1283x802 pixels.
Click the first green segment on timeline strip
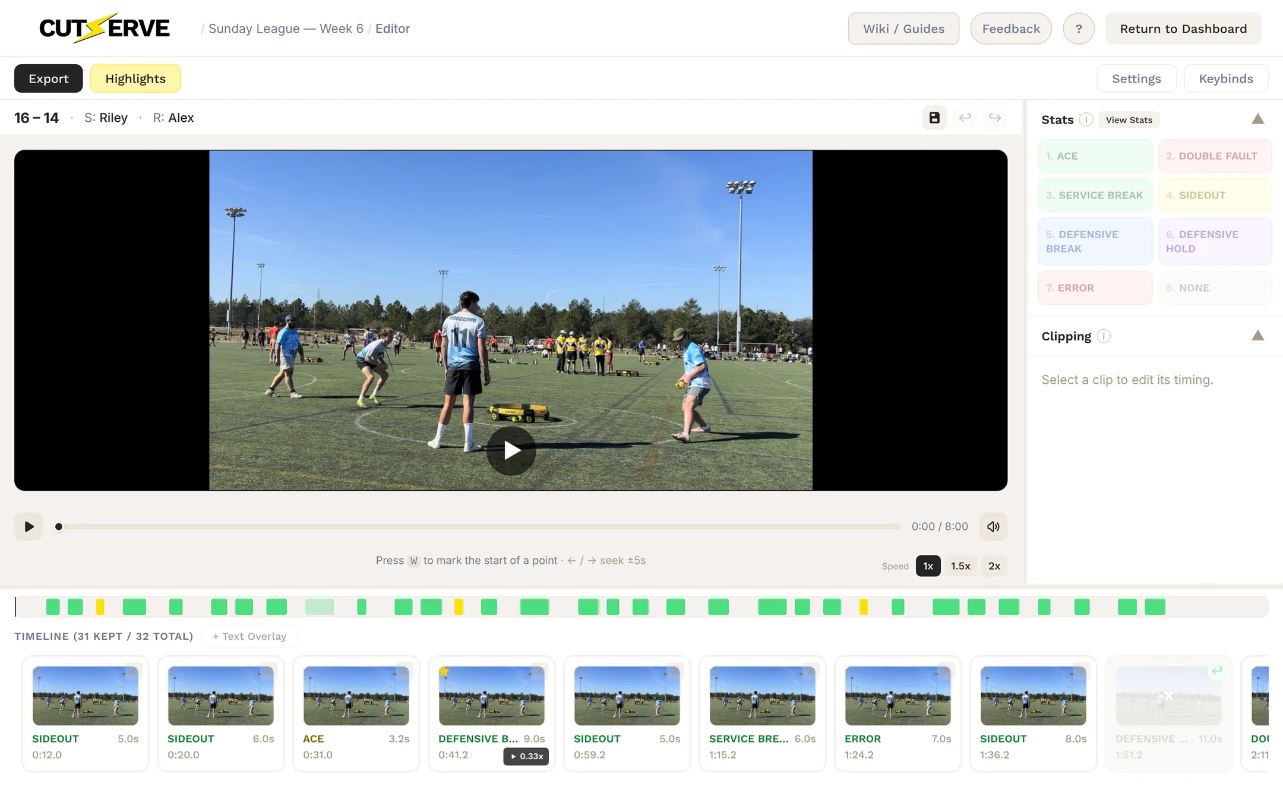[53, 607]
